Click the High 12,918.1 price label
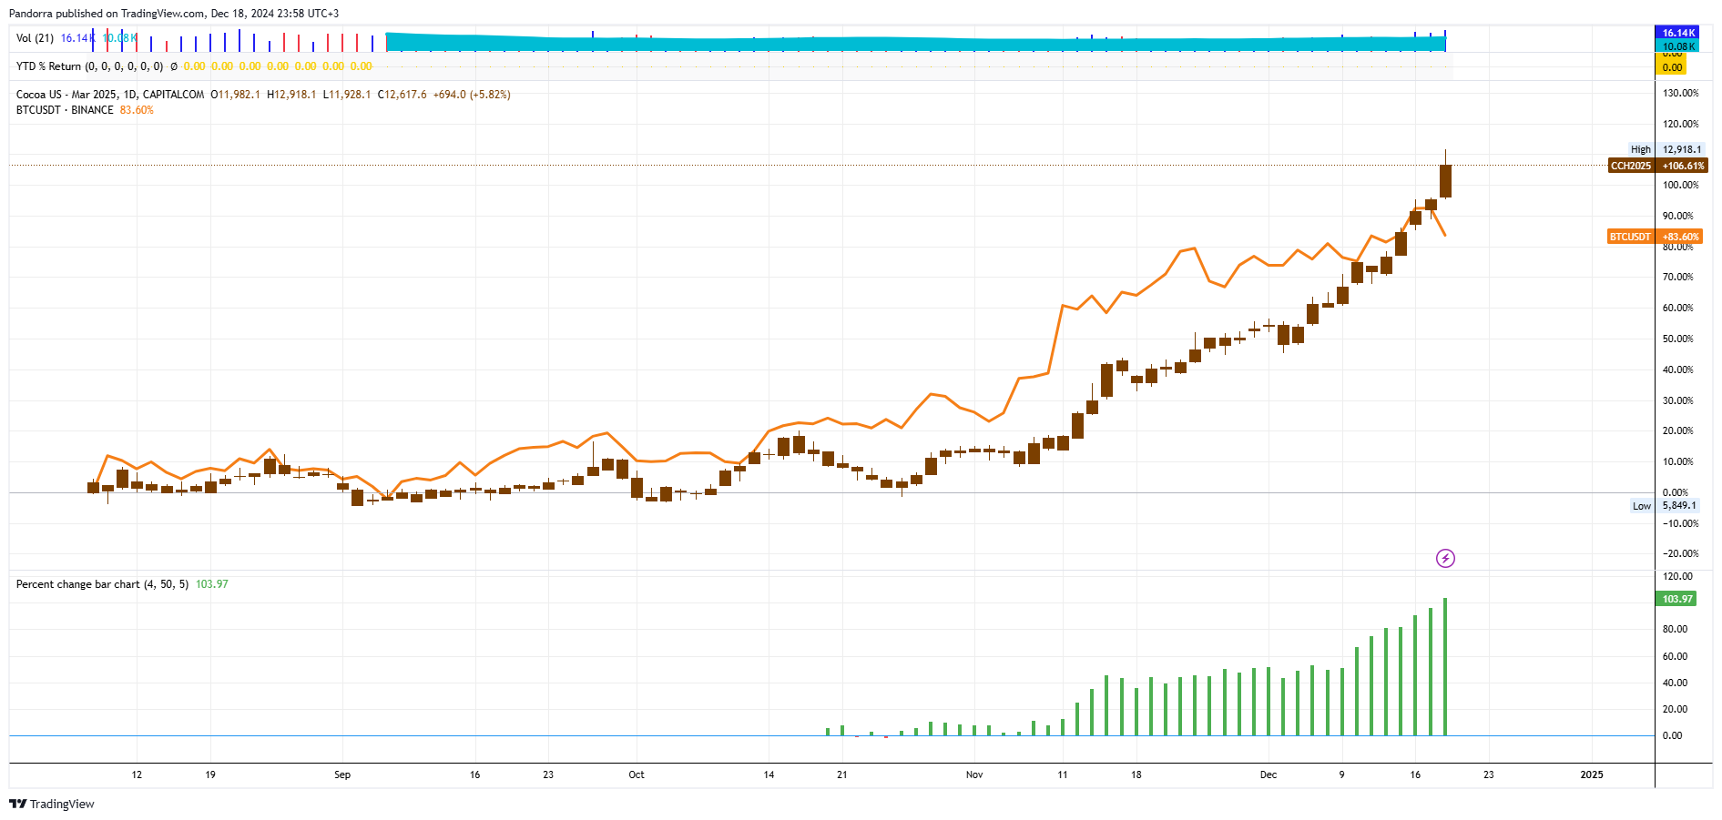The image size is (1722, 820). (1666, 149)
